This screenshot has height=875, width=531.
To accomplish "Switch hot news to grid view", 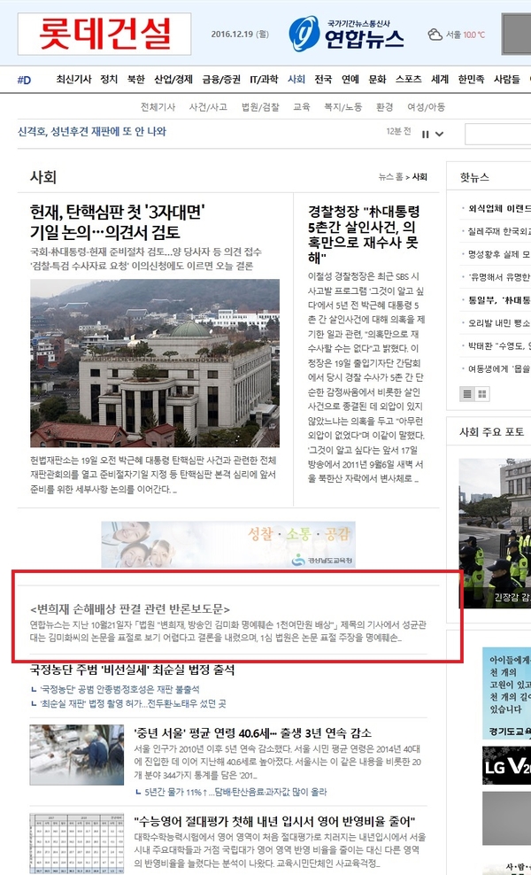I will point(482,394).
